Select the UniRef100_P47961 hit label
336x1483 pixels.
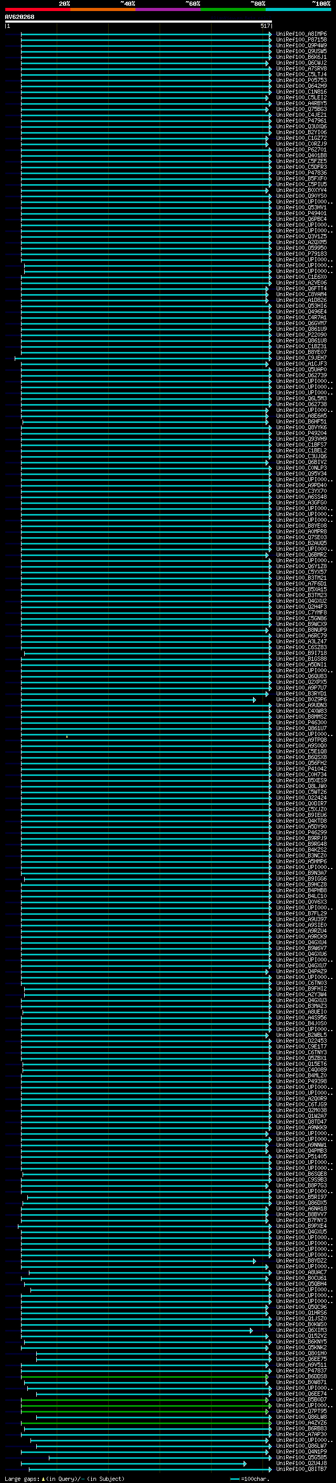pyautogui.click(x=301, y=121)
